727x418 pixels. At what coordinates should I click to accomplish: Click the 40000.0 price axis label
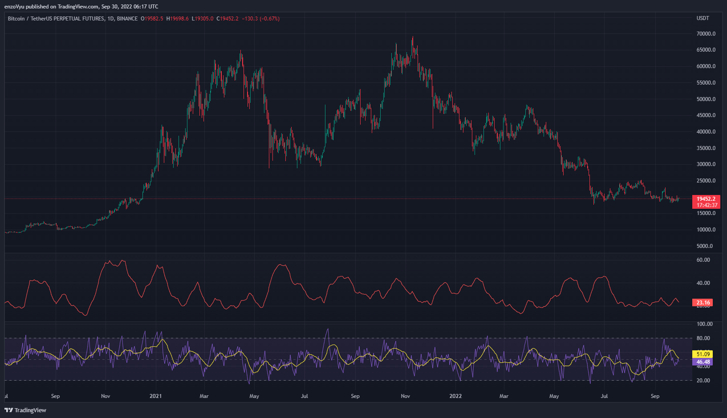pyautogui.click(x=706, y=132)
